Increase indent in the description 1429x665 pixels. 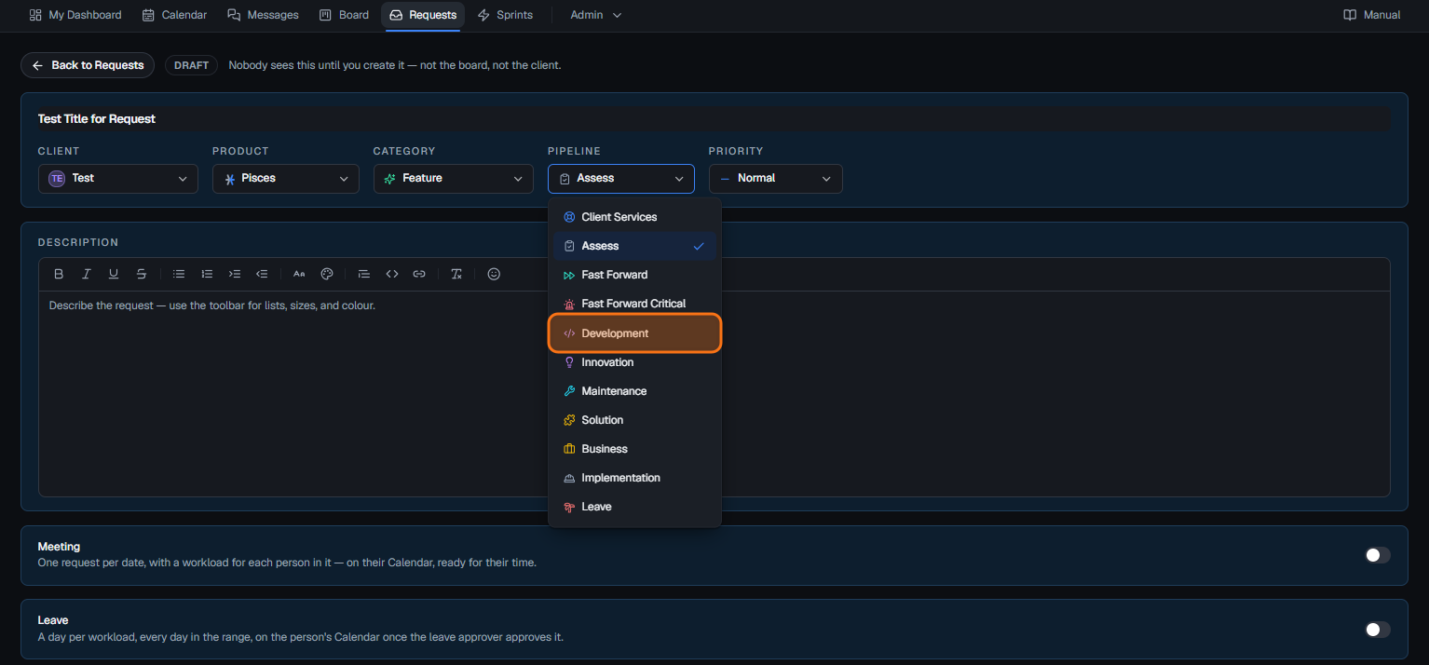pyautogui.click(x=235, y=274)
